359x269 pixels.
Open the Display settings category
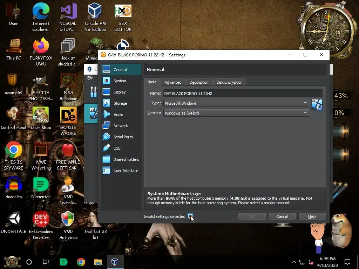[121, 92]
